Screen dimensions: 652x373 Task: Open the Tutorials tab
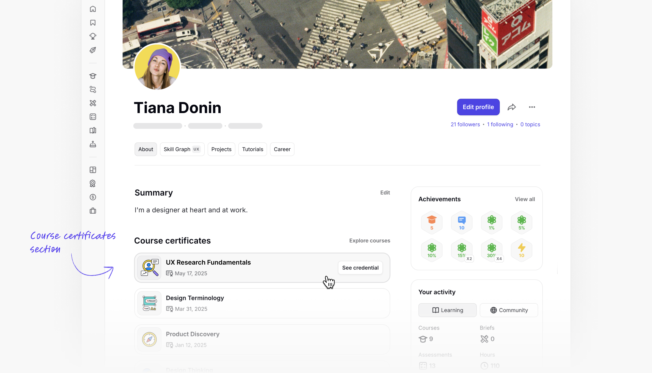click(253, 149)
